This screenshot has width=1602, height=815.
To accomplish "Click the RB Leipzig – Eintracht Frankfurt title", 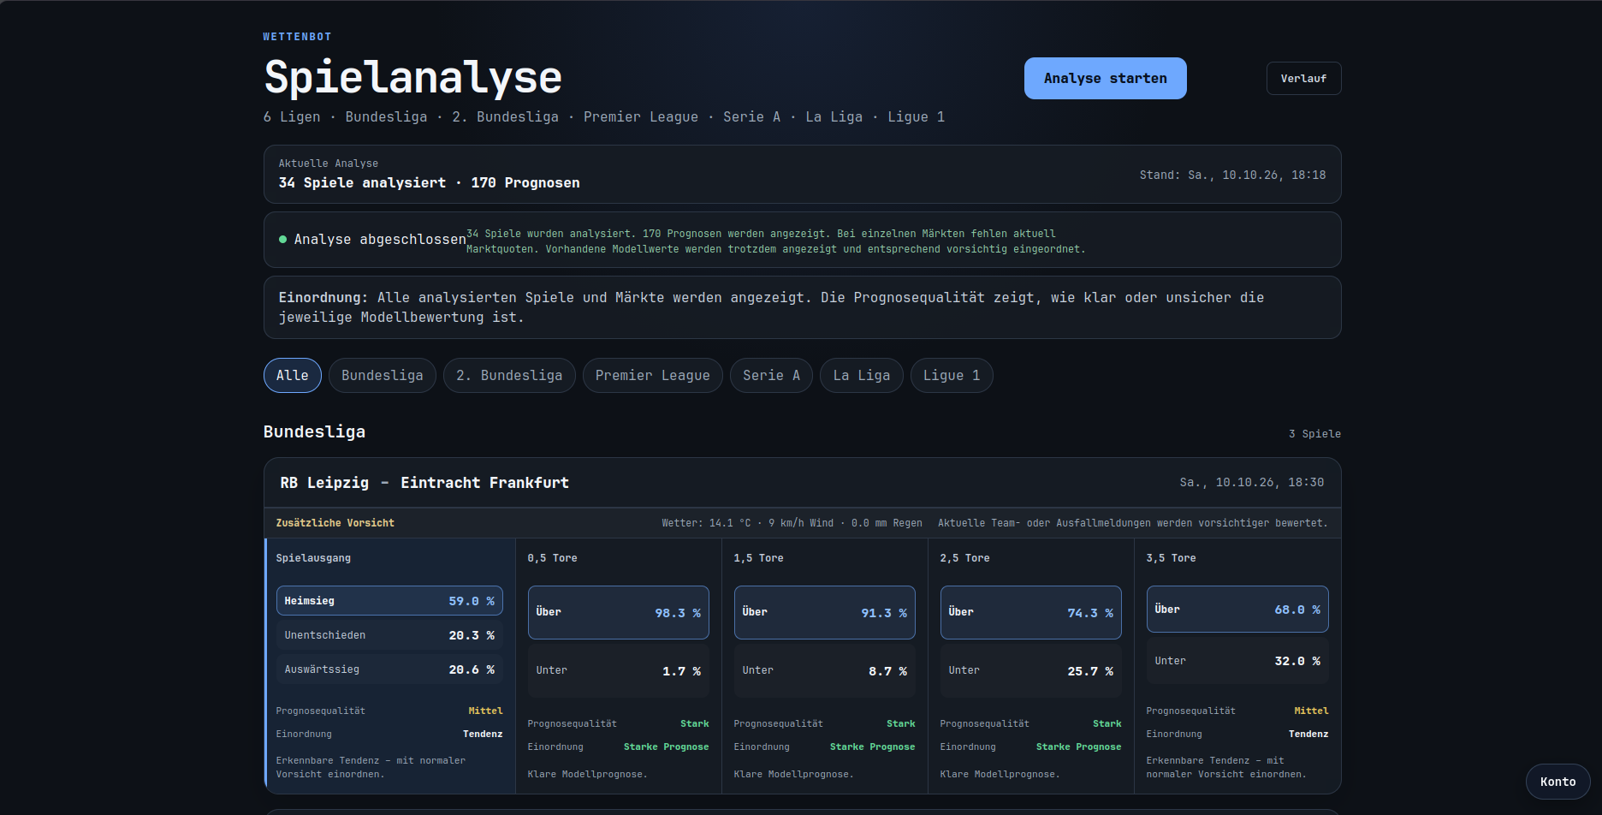I will pos(424,482).
